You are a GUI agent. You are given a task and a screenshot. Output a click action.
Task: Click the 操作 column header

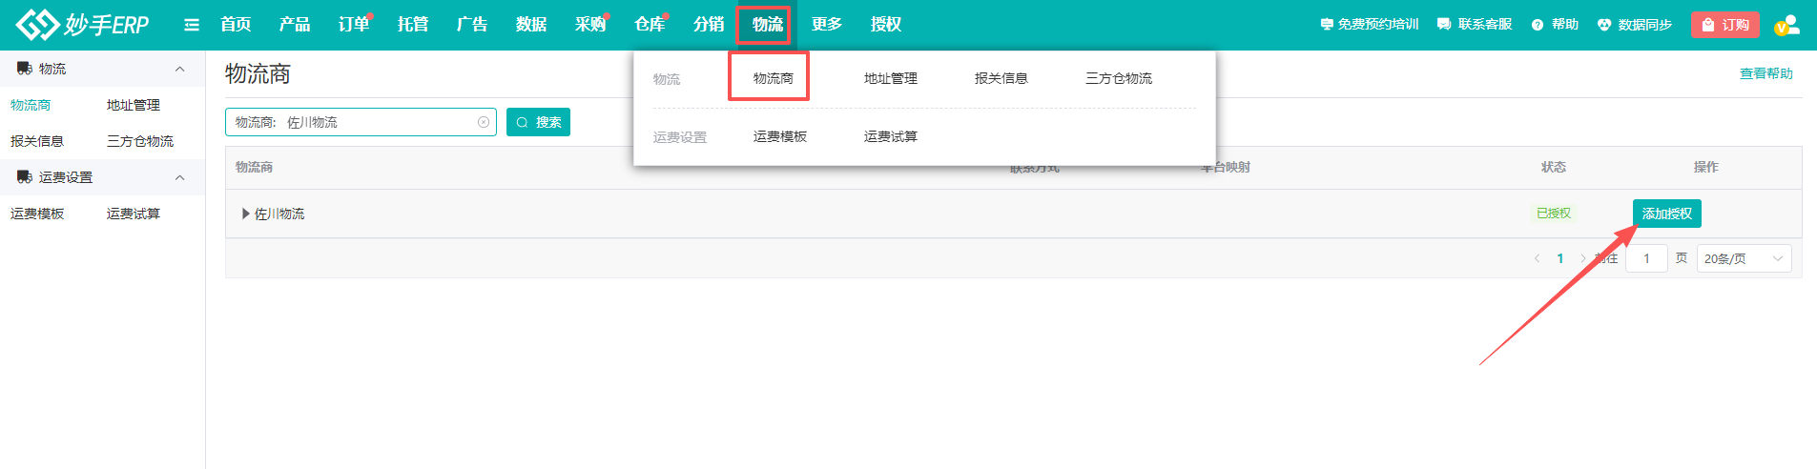click(1706, 167)
